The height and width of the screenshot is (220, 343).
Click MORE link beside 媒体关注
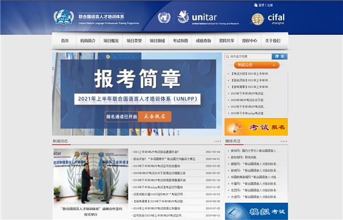284,142
